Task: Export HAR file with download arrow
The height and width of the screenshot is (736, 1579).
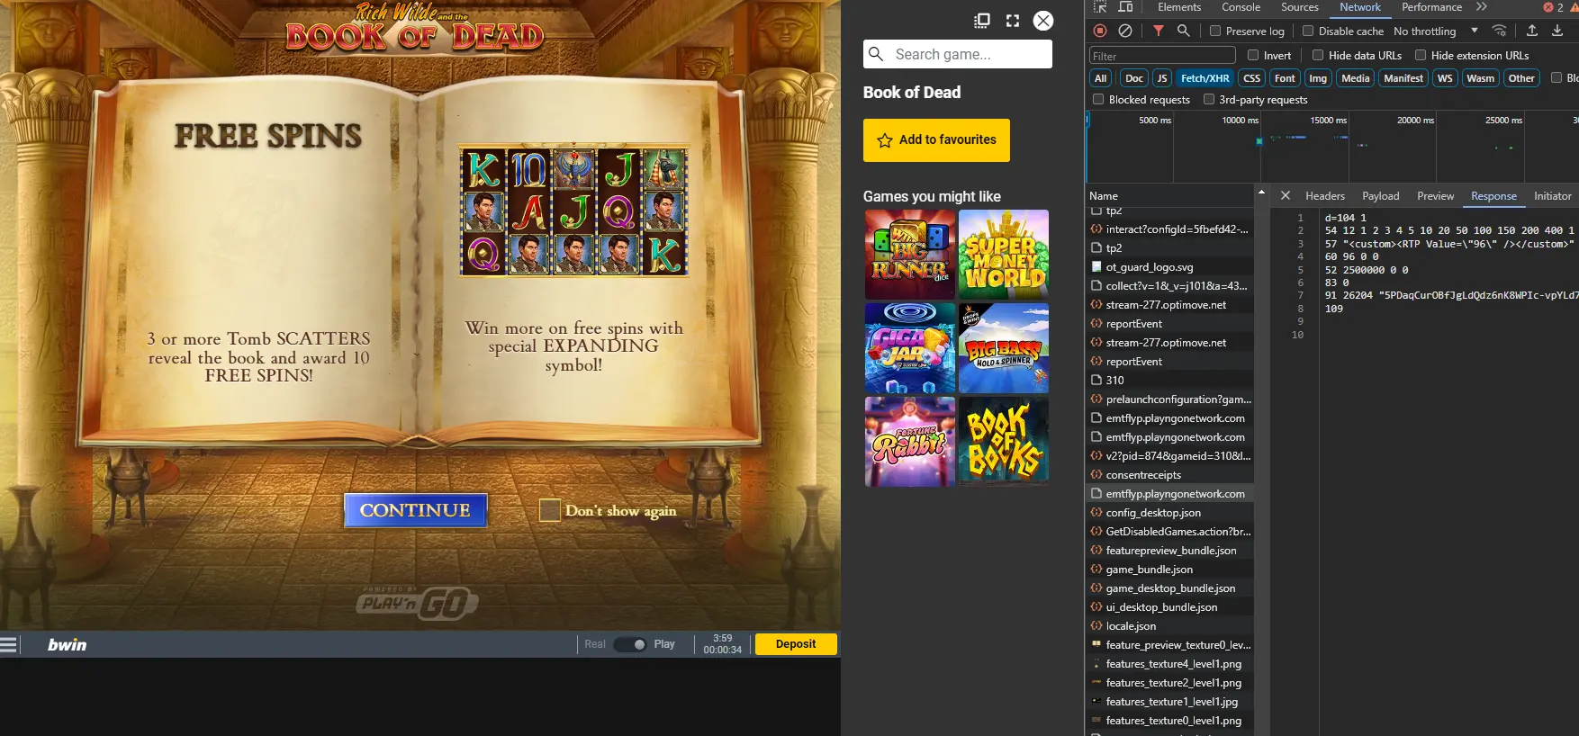Action: click(1557, 31)
